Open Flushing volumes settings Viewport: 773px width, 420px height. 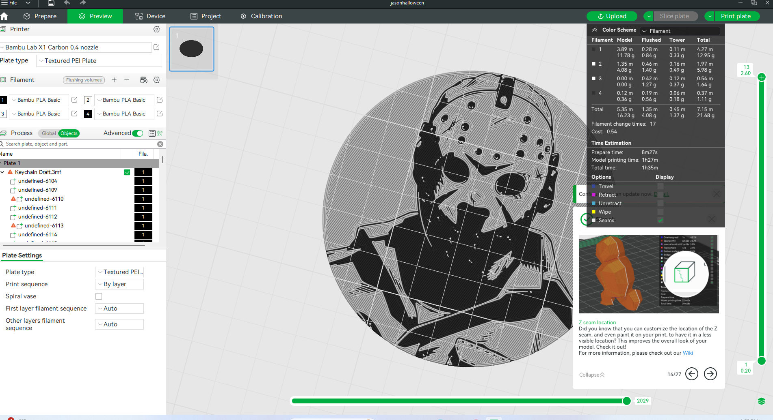pyautogui.click(x=84, y=80)
